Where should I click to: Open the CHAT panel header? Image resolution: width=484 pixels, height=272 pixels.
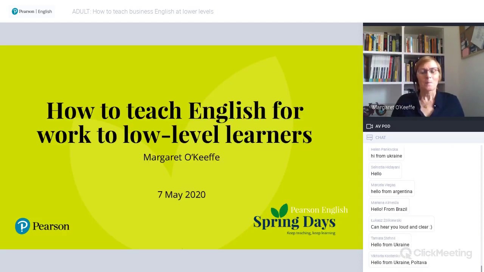(423, 138)
